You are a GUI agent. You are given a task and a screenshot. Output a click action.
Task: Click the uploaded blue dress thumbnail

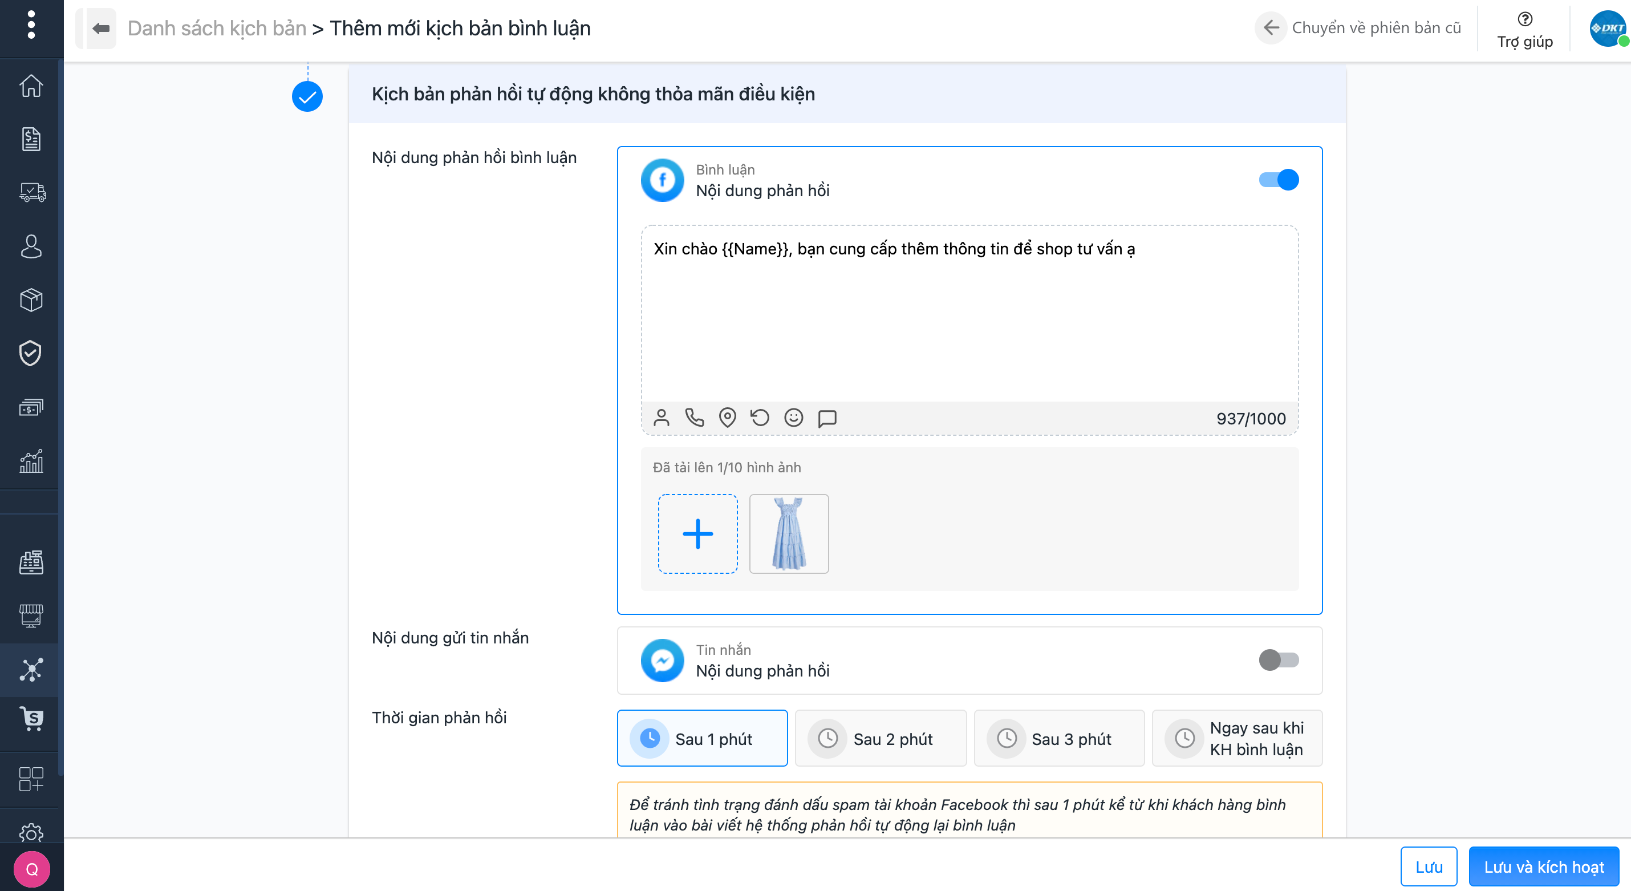click(789, 534)
